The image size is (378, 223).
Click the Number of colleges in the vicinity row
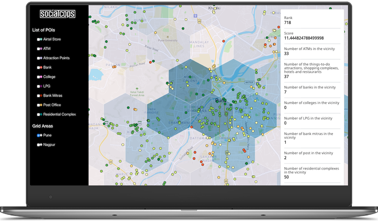pyautogui.click(x=312, y=105)
